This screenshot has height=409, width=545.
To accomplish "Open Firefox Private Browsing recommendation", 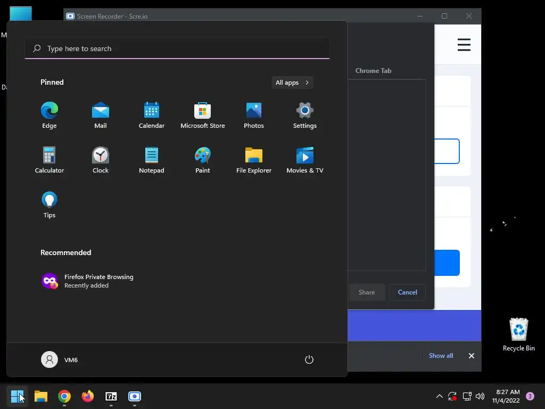I will tap(88, 281).
